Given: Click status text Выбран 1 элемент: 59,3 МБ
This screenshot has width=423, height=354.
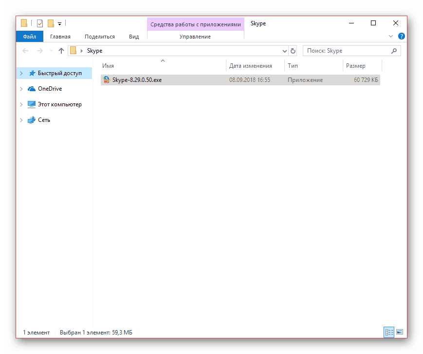Looking at the screenshot, I should 96,333.
